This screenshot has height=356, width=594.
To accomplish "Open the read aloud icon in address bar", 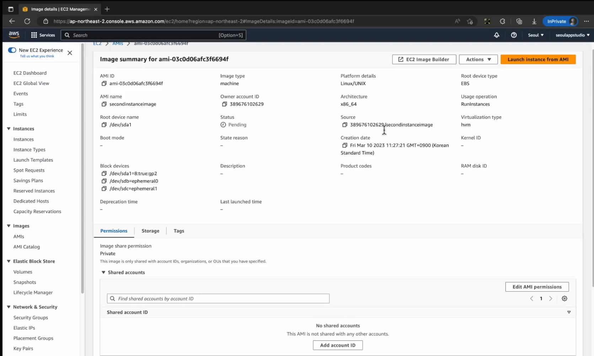I will click(x=457, y=21).
